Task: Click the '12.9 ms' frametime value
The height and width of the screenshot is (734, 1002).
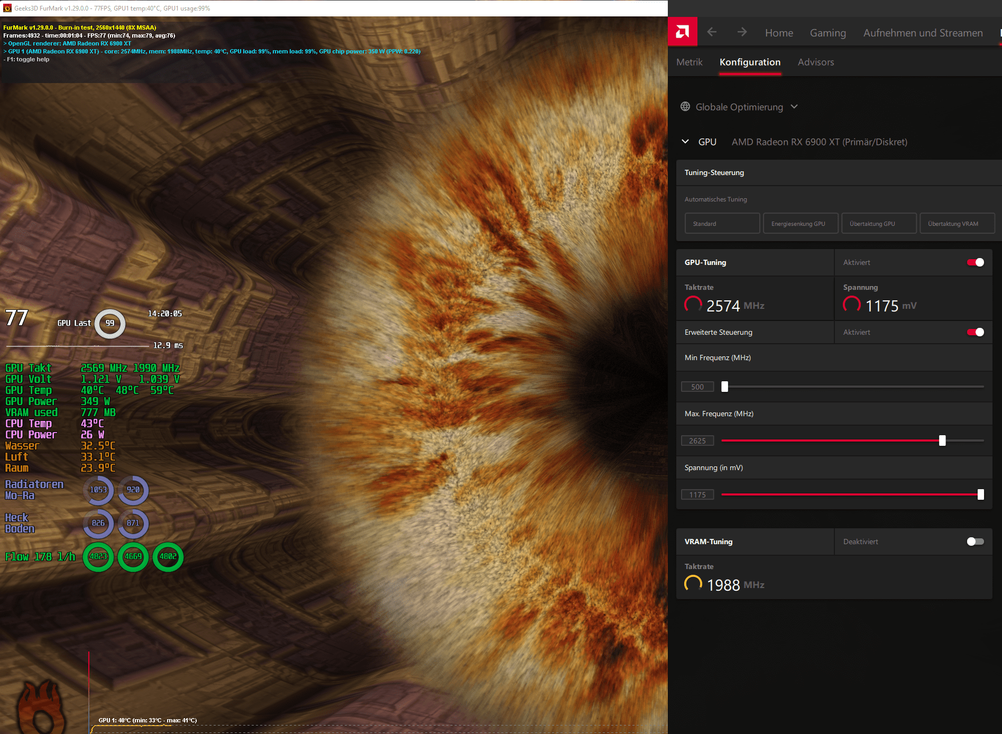Action: [x=168, y=345]
